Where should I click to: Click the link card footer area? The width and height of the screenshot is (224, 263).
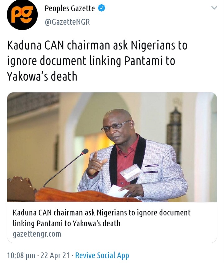coord(112,223)
